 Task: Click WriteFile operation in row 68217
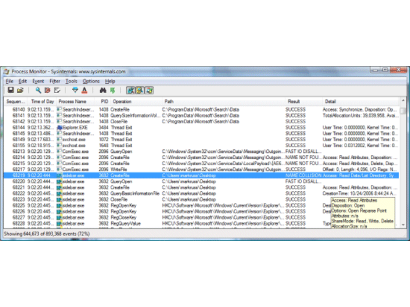coord(119,170)
